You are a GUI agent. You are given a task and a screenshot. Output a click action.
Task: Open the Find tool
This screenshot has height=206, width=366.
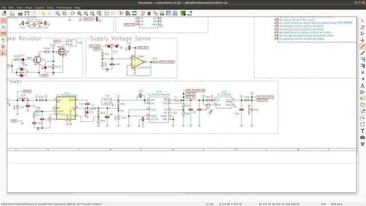pyautogui.click(x=58, y=13)
